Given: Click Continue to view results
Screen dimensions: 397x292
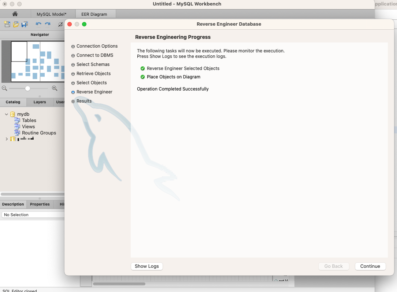Looking at the screenshot, I should [x=370, y=266].
